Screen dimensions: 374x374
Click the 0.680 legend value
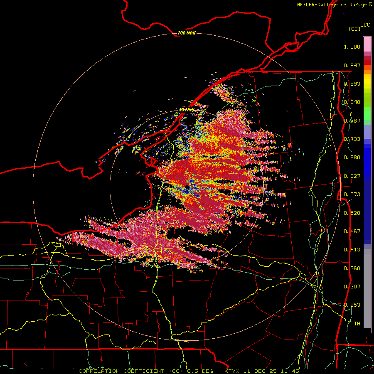click(352, 157)
